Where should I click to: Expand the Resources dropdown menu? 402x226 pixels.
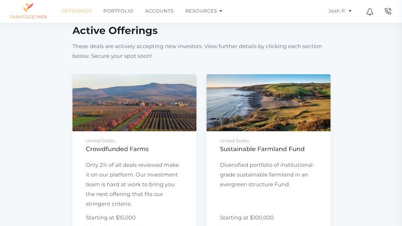pos(204,11)
